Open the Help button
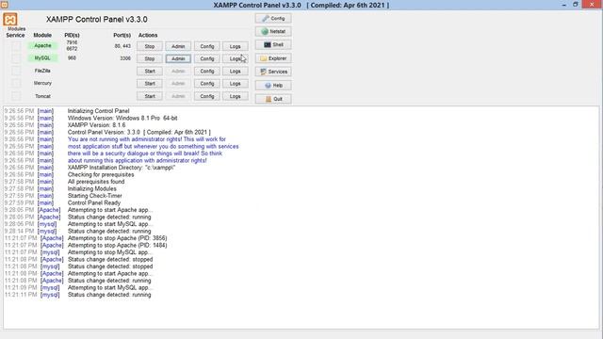This screenshot has width=603, height=339. point(273,86)
